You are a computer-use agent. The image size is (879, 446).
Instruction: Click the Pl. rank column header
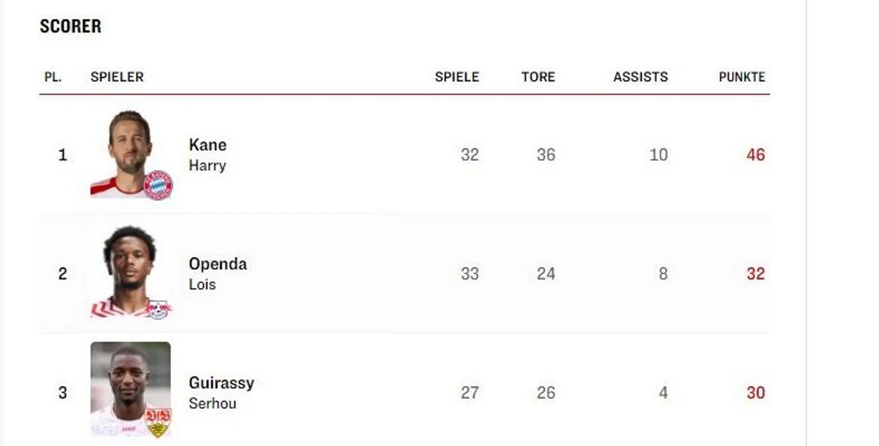(x=53, y=77)
